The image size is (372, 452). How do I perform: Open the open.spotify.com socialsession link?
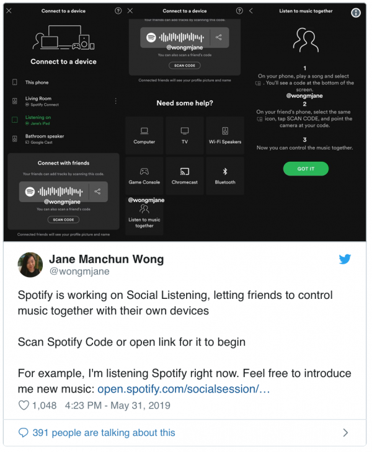(184, 389)
